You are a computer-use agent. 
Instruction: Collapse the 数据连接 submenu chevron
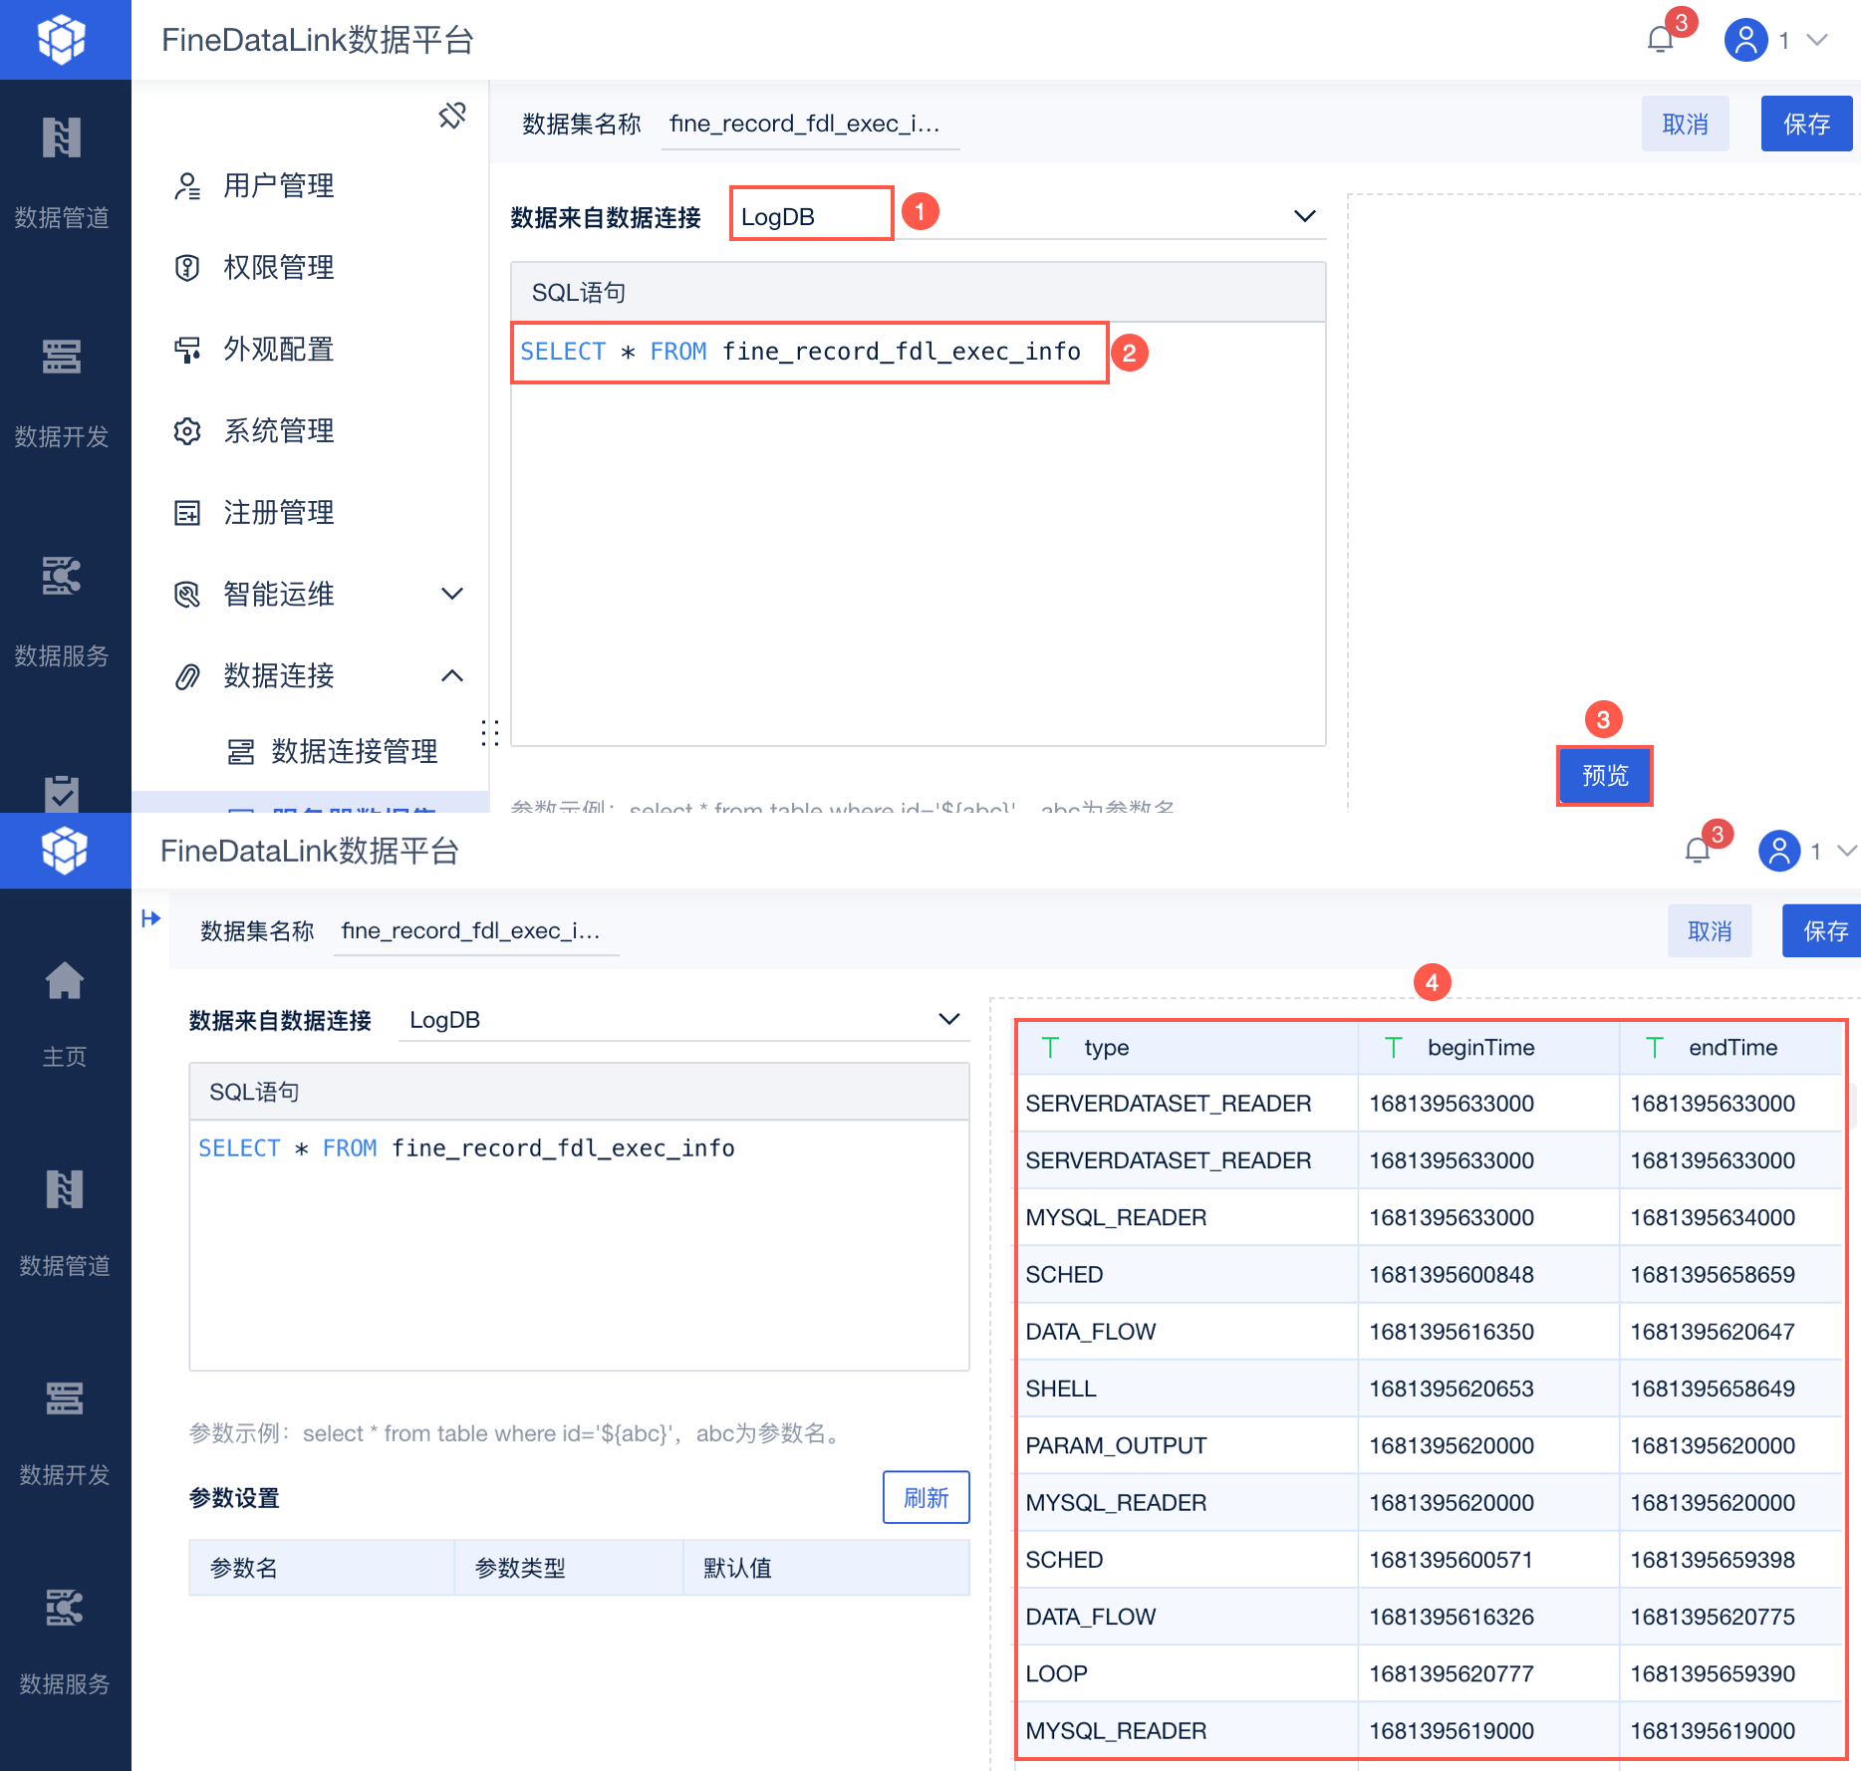[x=452, y=676]
